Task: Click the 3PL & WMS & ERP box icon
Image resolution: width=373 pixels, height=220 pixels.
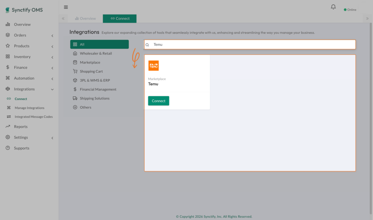Action: [x=75, y=80]
